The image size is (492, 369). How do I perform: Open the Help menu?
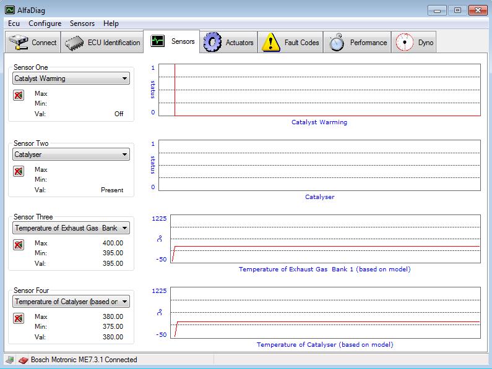[111, 23]
